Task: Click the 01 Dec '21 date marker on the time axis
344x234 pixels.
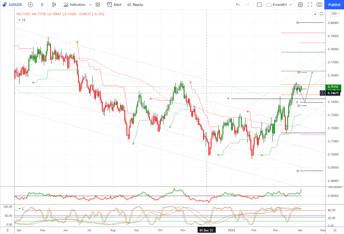Action: (206, 230)
